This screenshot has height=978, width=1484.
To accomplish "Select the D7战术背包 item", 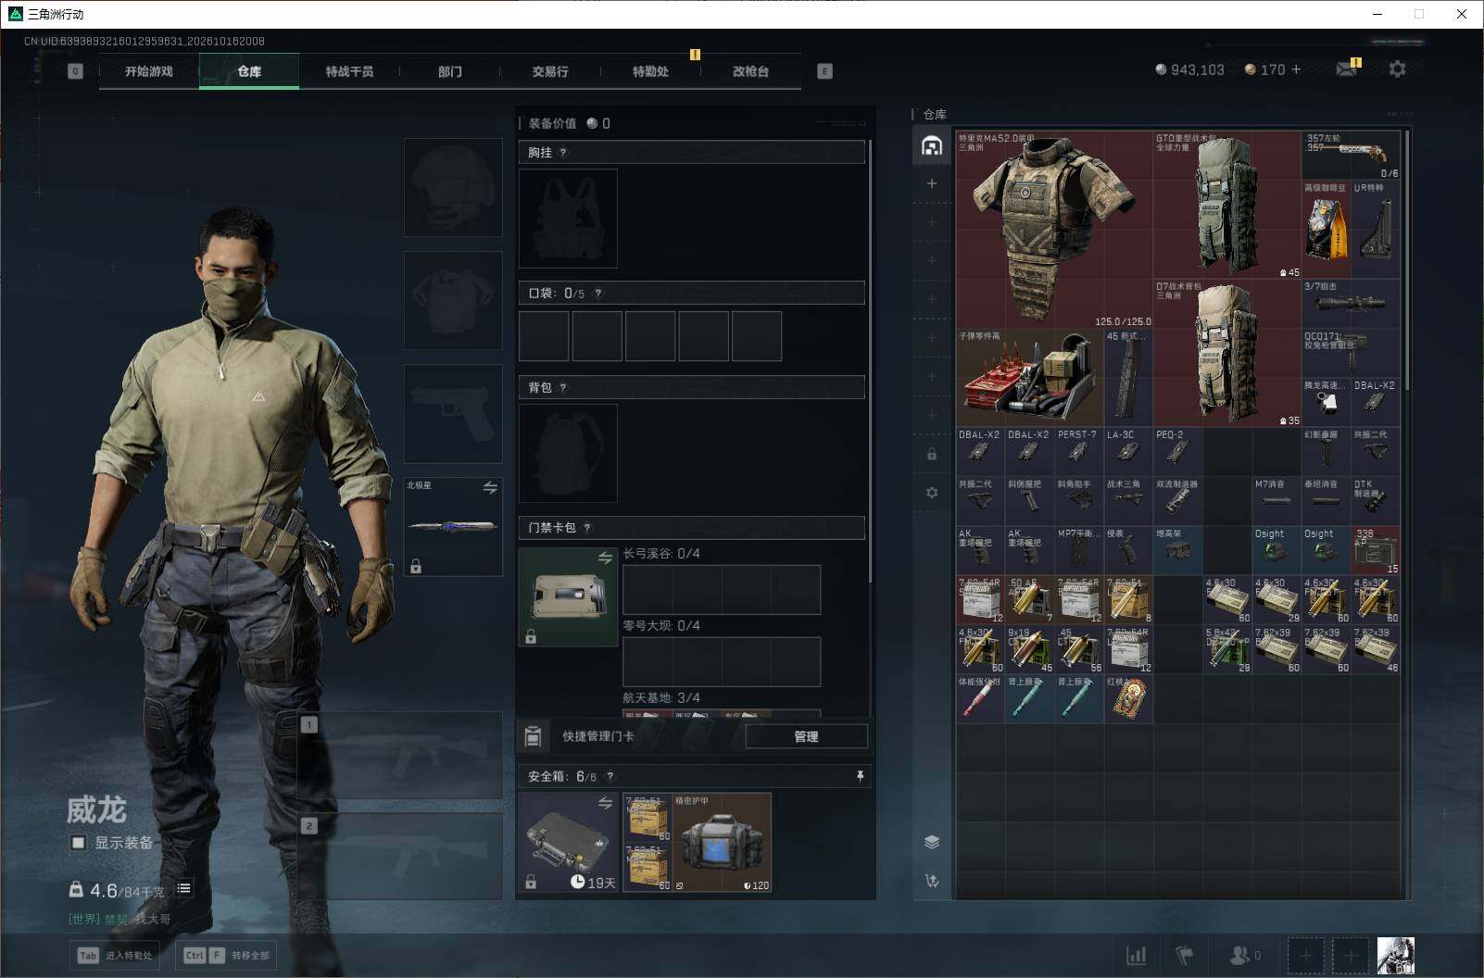I will click(1227, 354).
